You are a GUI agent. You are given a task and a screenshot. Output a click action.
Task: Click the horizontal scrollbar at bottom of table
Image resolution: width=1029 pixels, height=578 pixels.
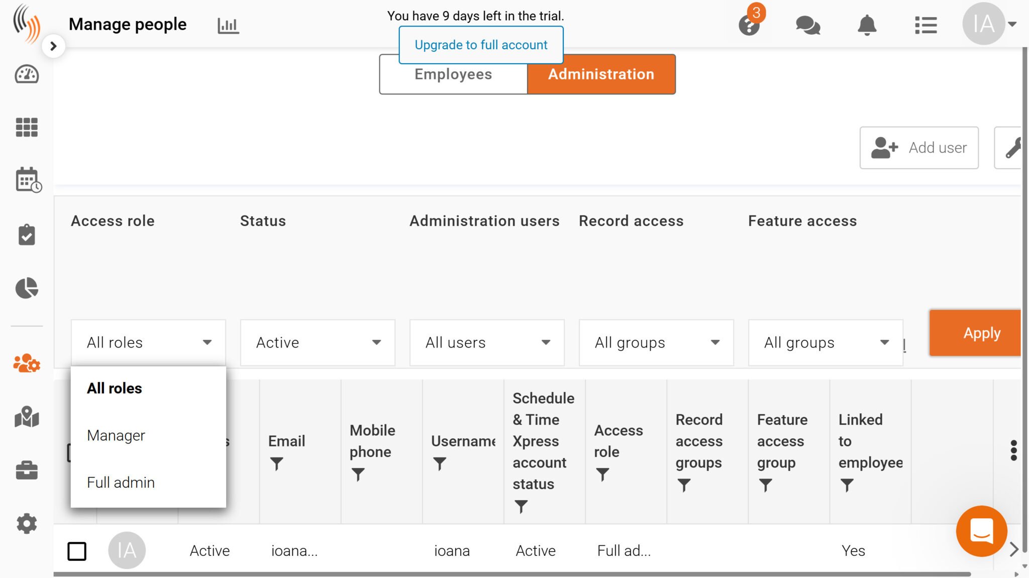tap(512, 574)
